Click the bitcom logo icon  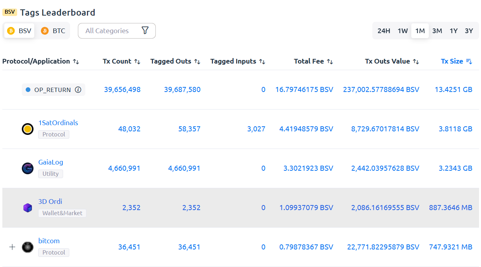coord(28,247)
